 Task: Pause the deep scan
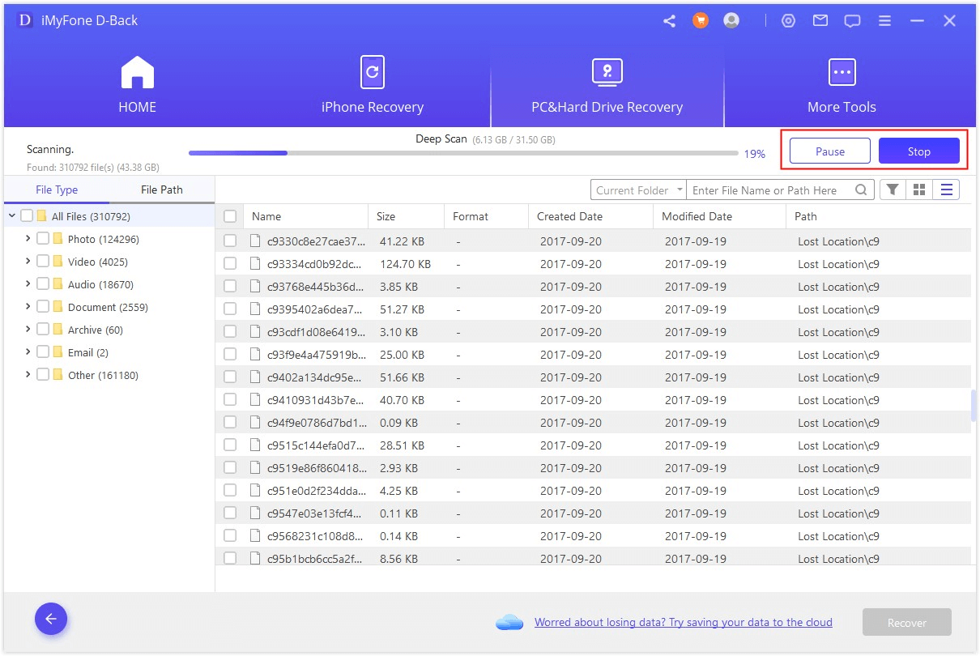tap(830, 151)
